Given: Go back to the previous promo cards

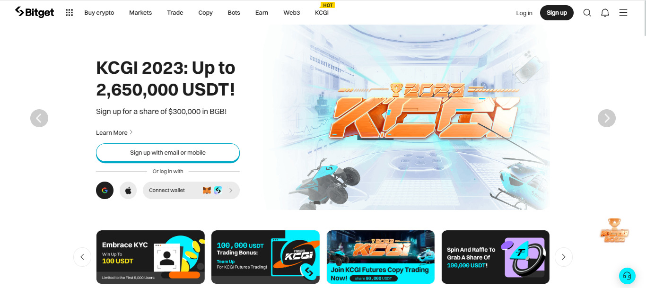Looking at the screenshot, I should 82,257.
